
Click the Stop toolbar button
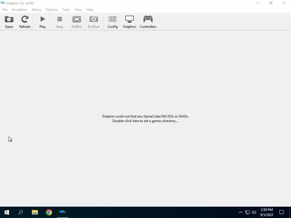click(60, 22)
